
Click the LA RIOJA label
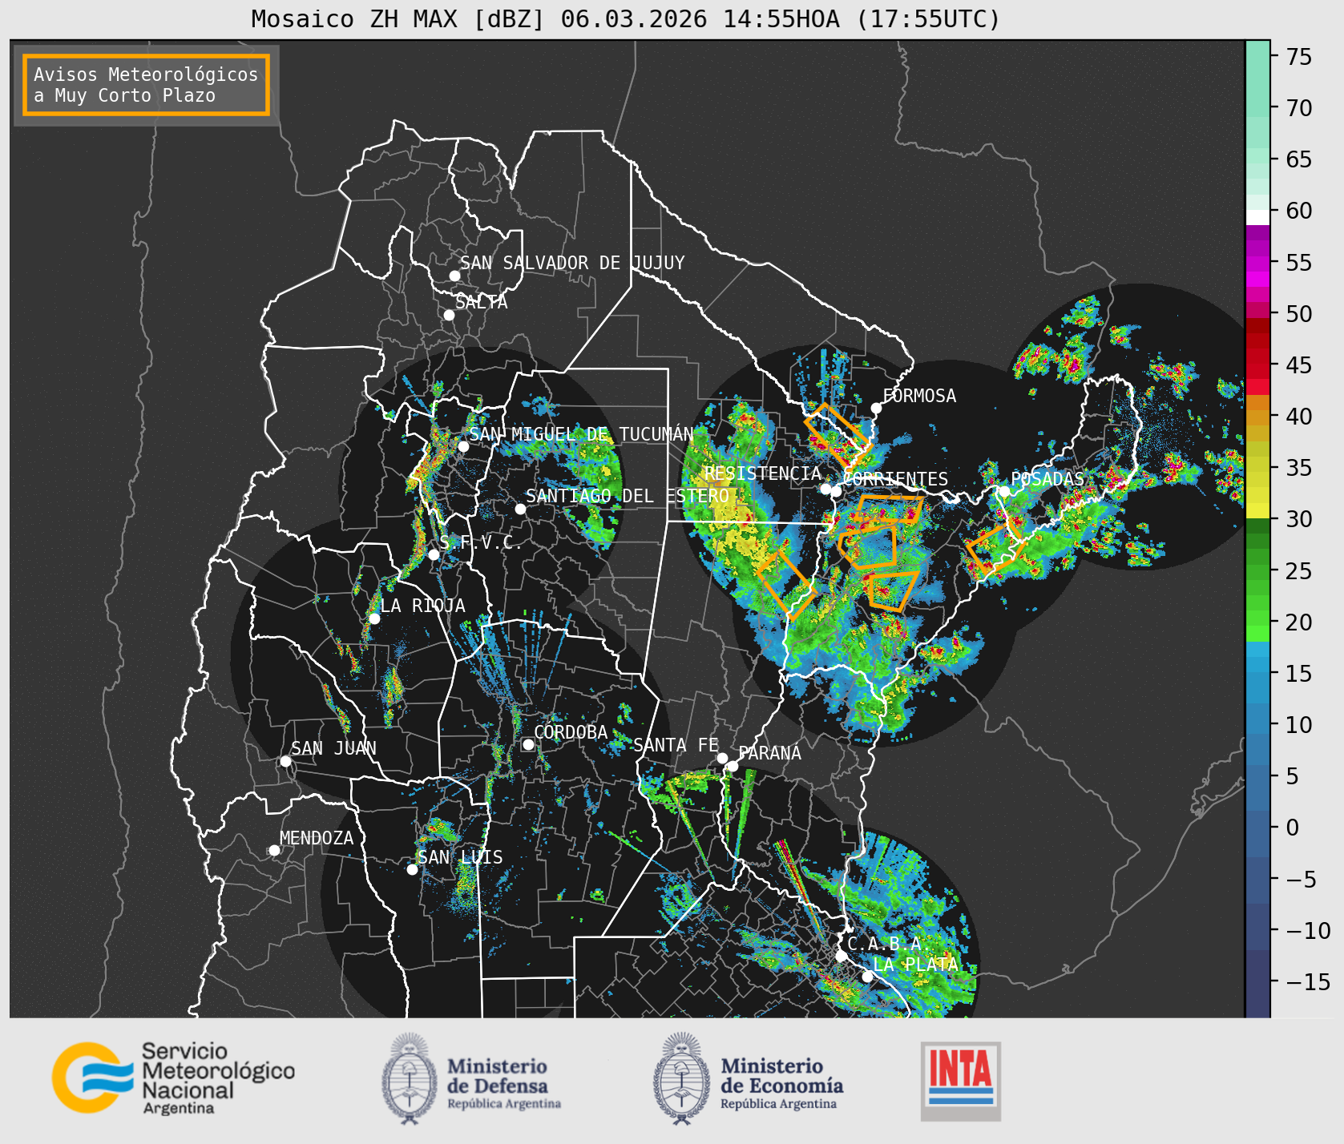click(422, 606)
